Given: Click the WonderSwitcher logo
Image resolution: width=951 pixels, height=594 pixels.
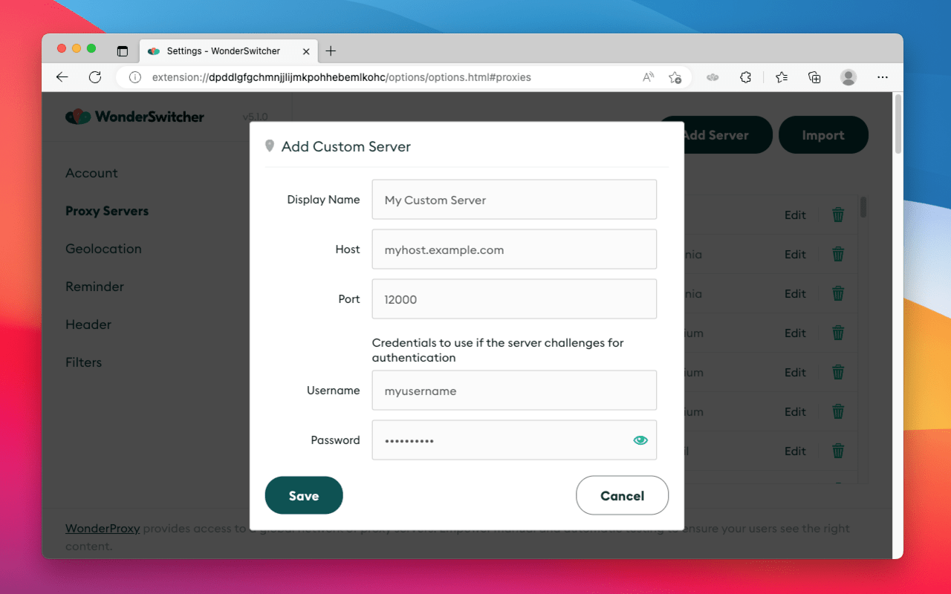Looking at the screenshot, I should pyautogui.click(x=134, y=117).
